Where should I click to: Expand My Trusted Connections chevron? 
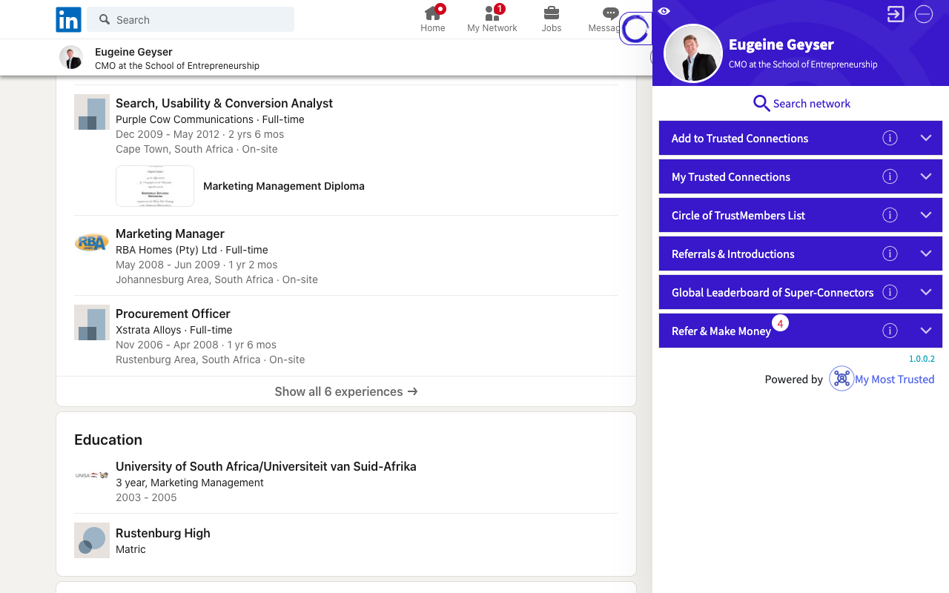click(926, 176)
